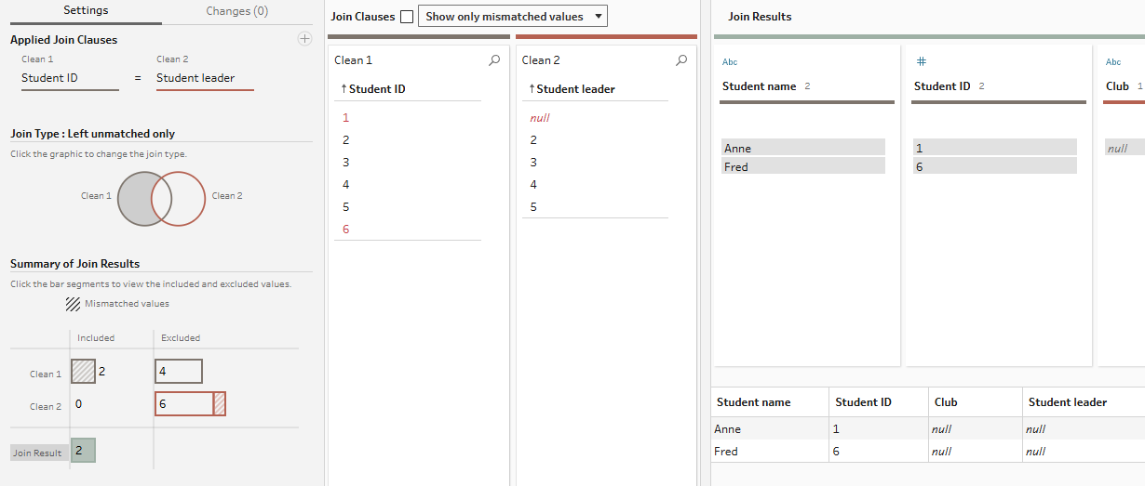
Task: Select Anne in the Student name card
Action: pyautogui.click(x=802, y=148)
